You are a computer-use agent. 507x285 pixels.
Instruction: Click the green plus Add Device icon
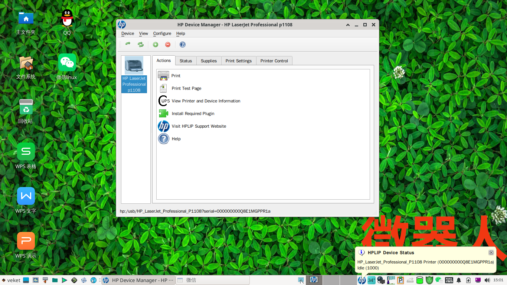tap(156, 45)
